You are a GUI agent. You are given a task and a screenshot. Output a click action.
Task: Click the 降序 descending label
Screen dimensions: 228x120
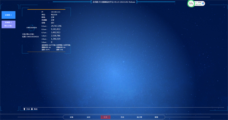point(36,109)
